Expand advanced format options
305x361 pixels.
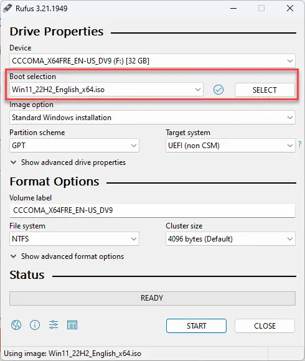pyautogui.click(x=67, y=256)
